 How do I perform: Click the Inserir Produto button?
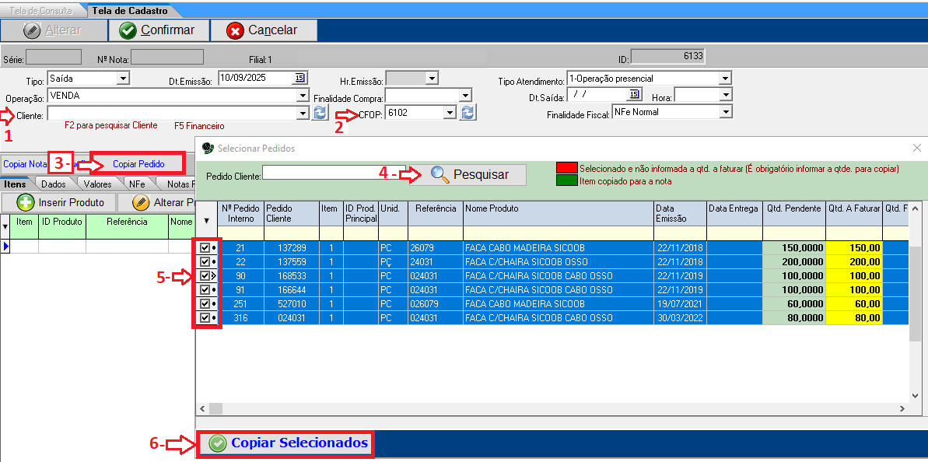click(59, 202)
